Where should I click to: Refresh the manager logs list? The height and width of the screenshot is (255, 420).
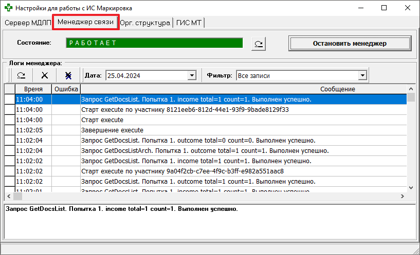(21, 75)
